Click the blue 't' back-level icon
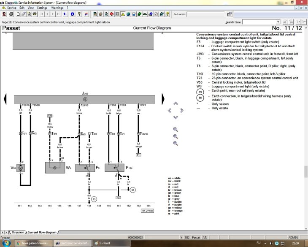Image resolution: width=308 pixels, height=247 pixels. tap(65, 14)
